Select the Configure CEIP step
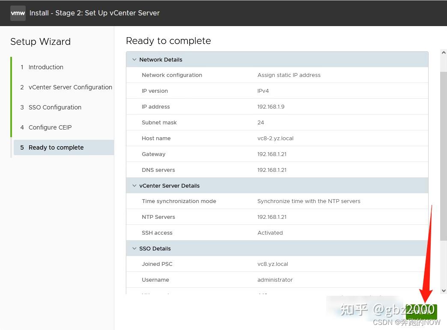 (x=50, y=127)
